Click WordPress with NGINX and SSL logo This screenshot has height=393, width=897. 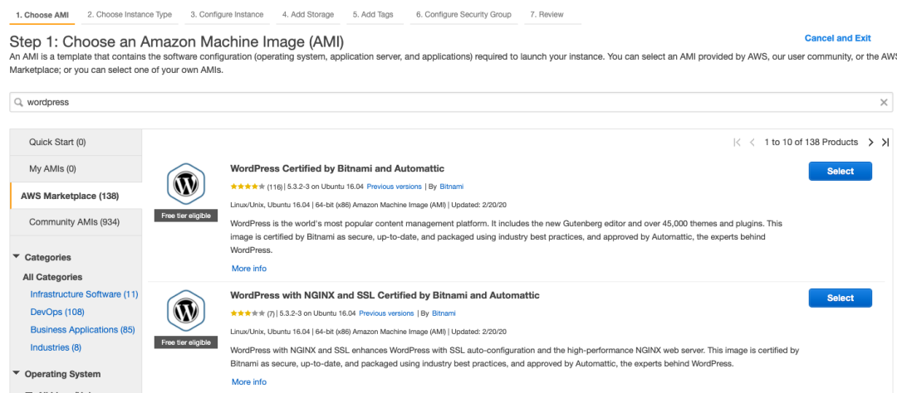186,312
